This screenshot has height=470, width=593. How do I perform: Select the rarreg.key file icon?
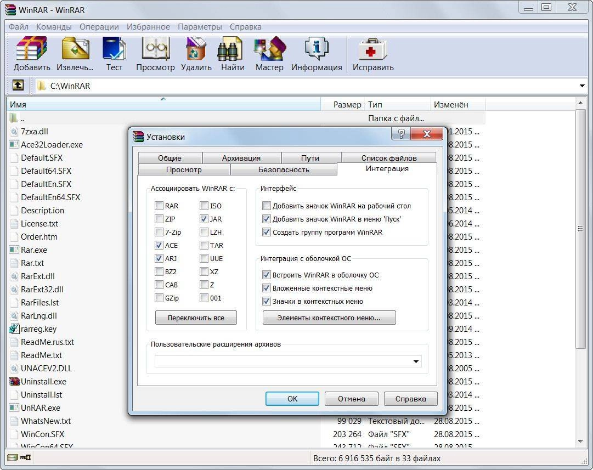coord(14,329)
